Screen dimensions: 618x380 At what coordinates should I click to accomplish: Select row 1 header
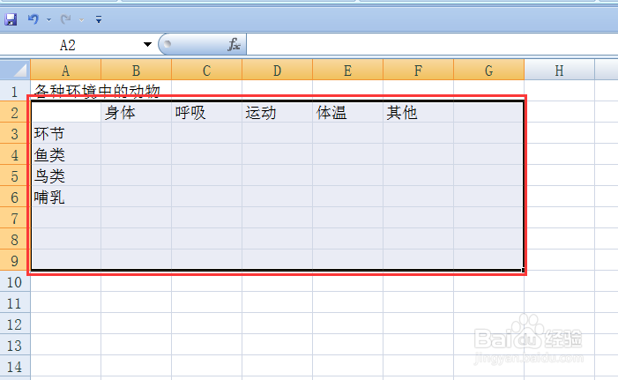(x=15, y=92)
